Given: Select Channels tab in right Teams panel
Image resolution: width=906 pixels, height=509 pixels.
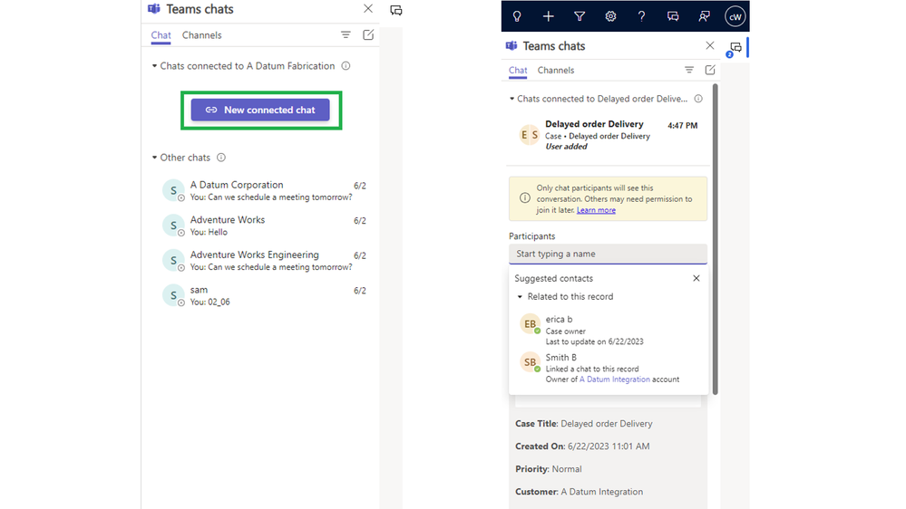Looking at the screenshot, I should tap(556, 71).
